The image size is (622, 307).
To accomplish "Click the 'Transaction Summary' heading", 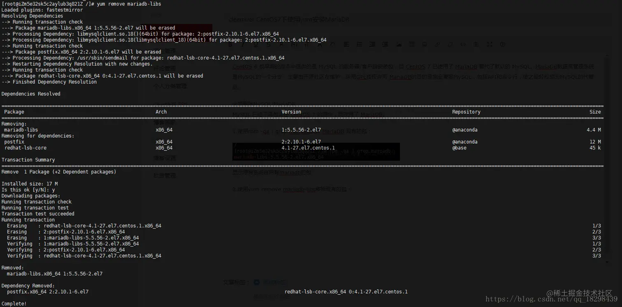I will pos(28,160).
